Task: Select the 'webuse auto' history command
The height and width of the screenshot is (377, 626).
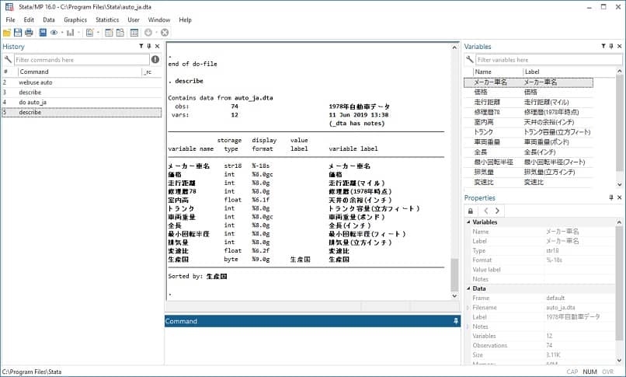Action: [36, 82]
